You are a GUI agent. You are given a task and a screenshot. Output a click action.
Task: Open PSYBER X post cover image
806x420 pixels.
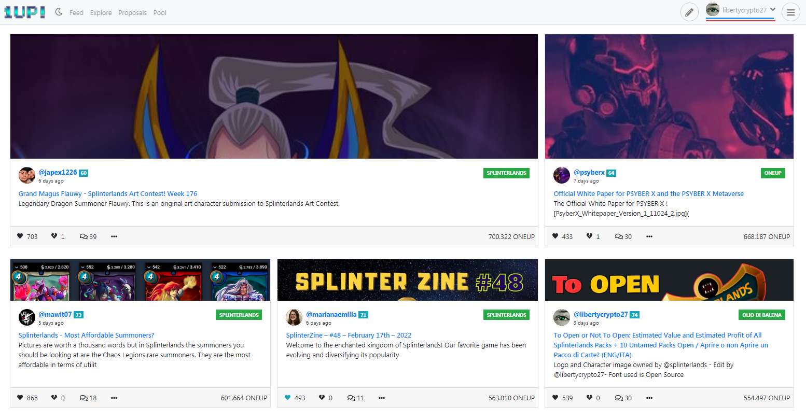tap(669, 96)
